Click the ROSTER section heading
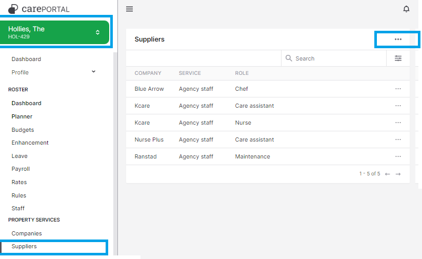 18,90
